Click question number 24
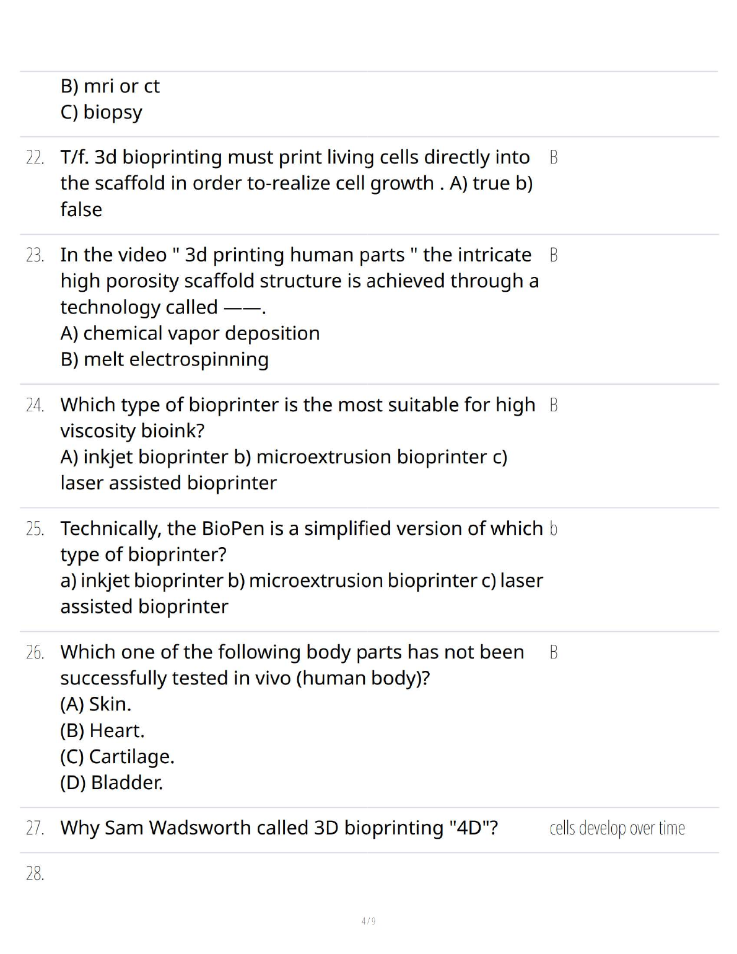This screenshot has width=737, height=954. pyautogui.click(x=35, y=405)
